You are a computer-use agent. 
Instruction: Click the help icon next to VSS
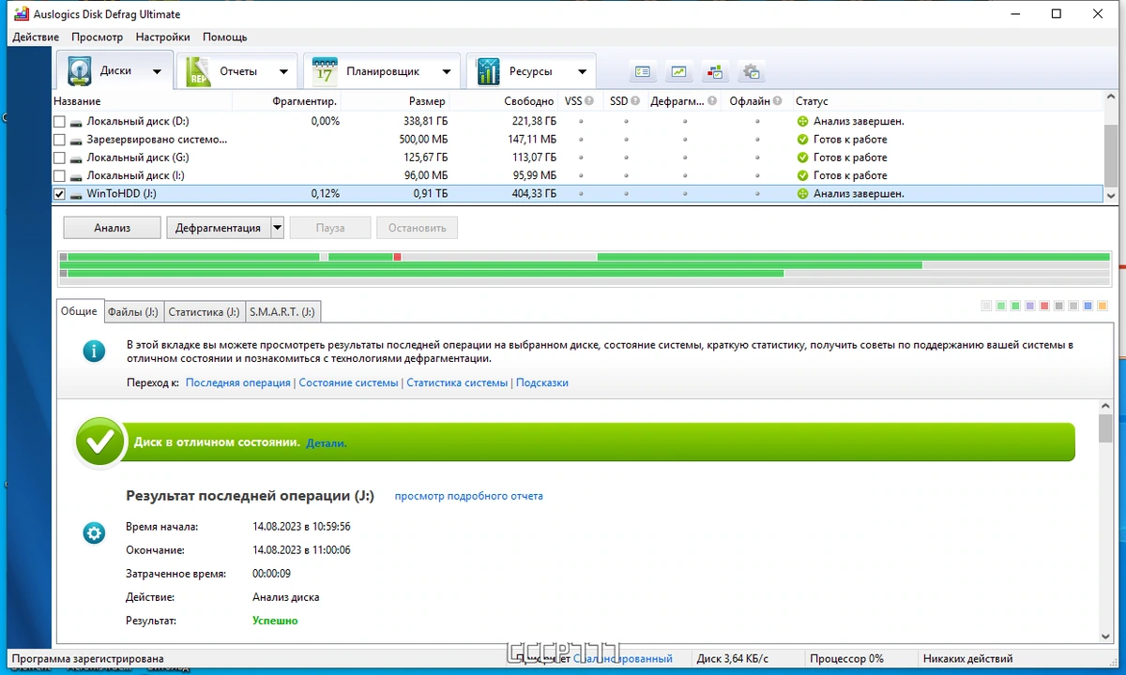point(590,101)
